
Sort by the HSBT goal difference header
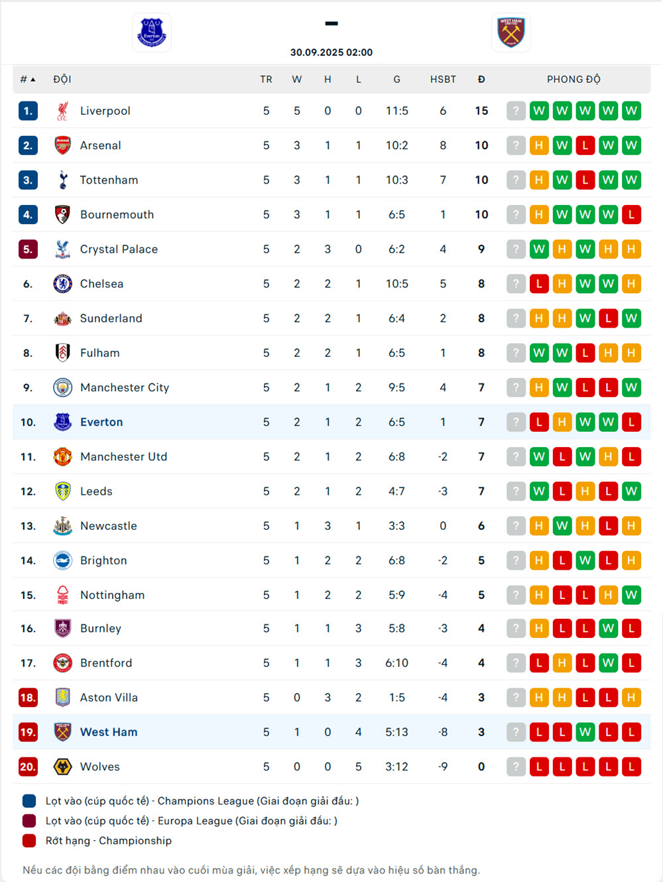coord(443,80)
